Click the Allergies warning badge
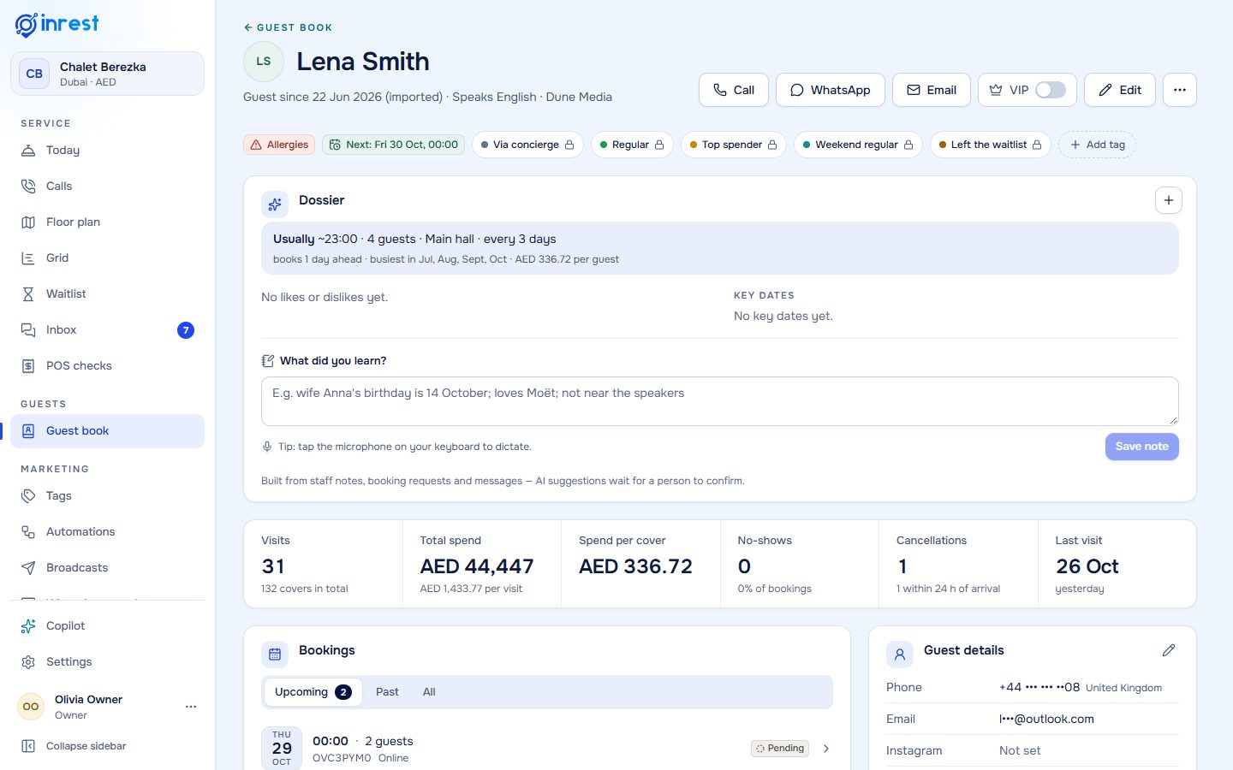 279,145
